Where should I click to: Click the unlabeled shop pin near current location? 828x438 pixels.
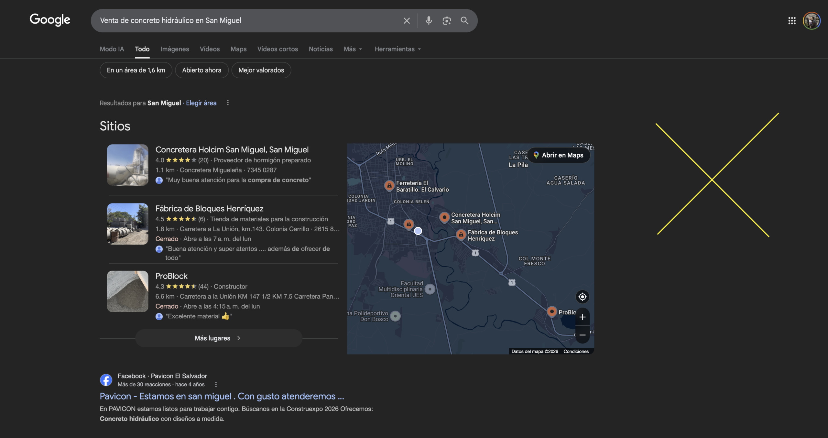click(409, 224)
